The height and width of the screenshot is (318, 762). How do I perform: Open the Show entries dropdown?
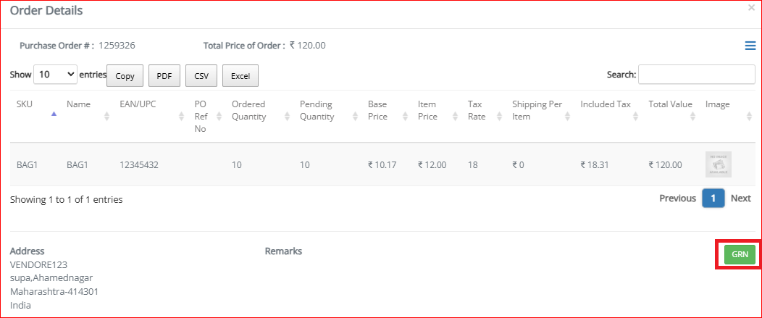[55, 75]
